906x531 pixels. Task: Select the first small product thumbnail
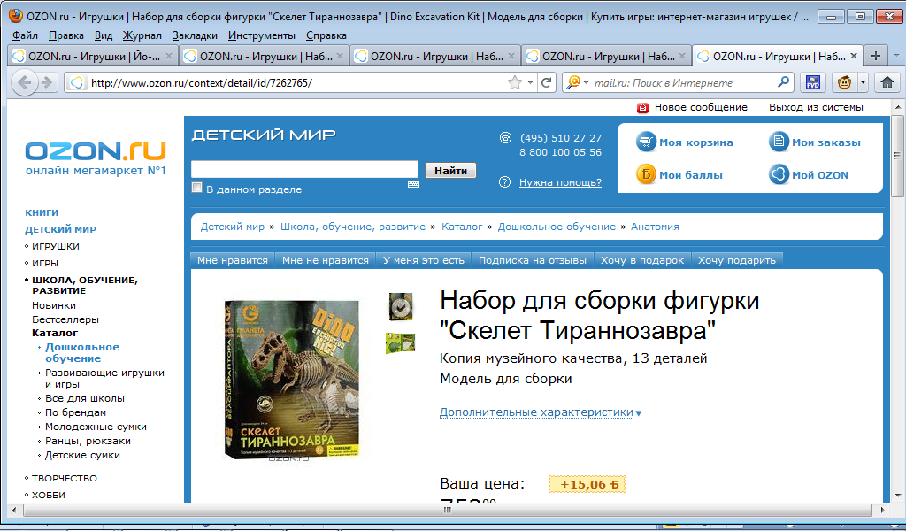[x=400, y=306]
